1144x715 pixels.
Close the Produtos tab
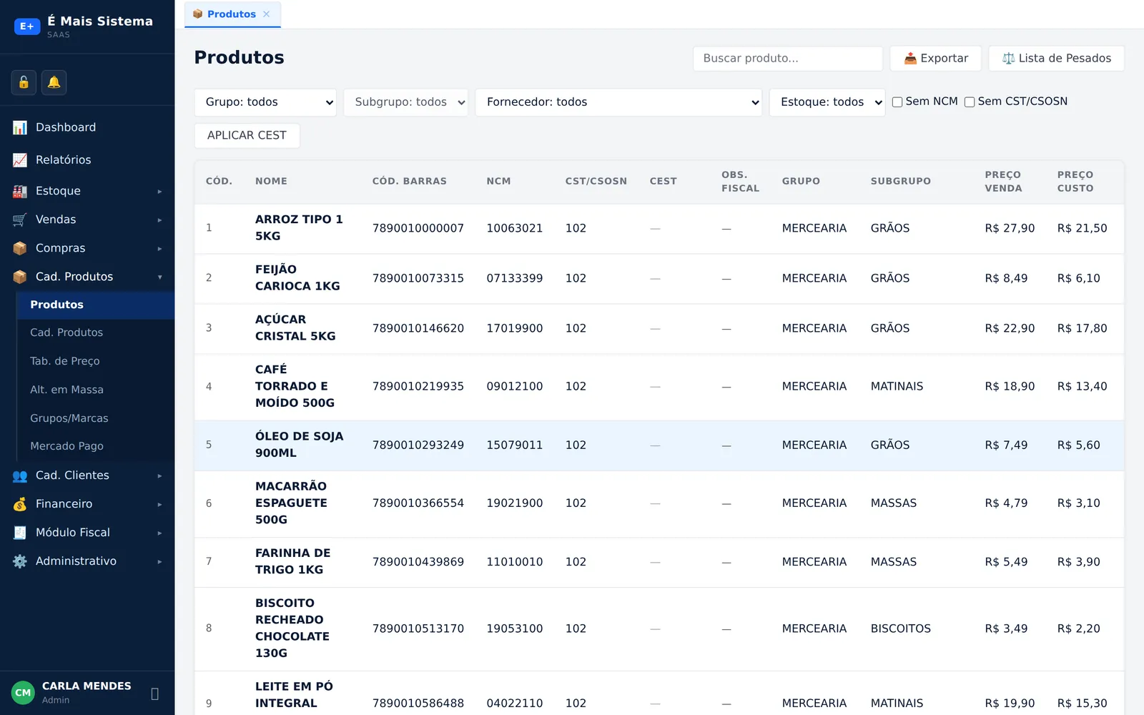(267, 14)
